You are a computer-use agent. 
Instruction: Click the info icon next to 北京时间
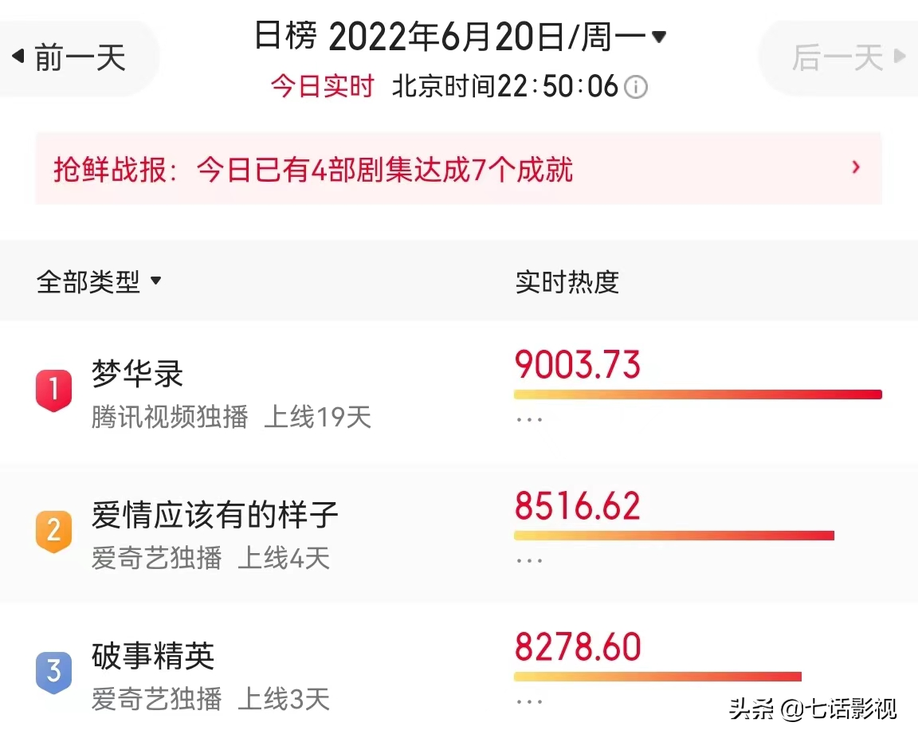[x=636, y=87]
